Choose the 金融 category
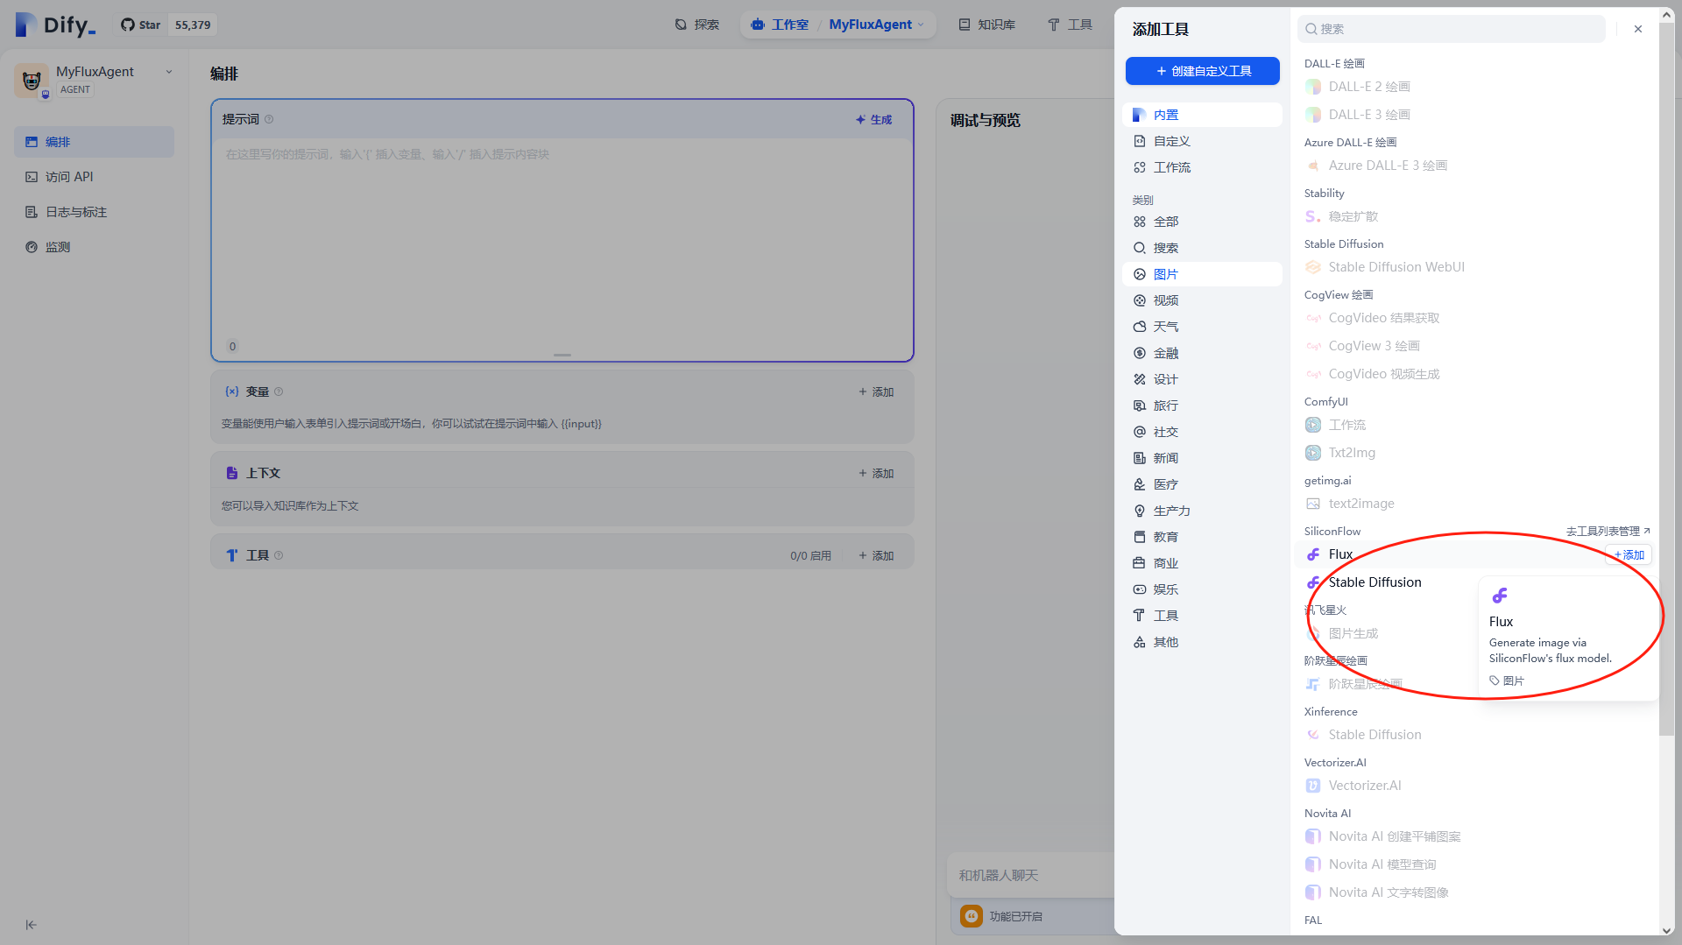Image resolution: width=1682 pixels, height=945 pixels. pyautogui.click(x=1202, y=353)
